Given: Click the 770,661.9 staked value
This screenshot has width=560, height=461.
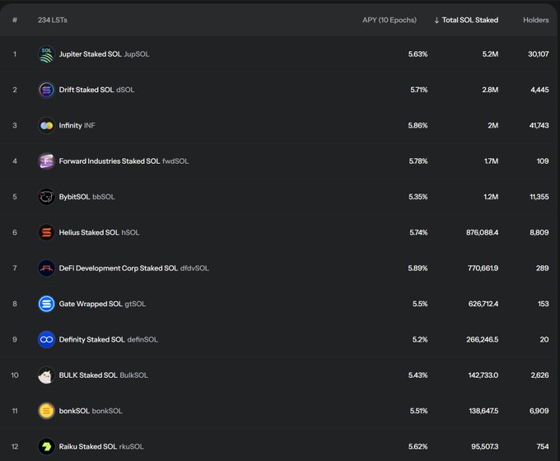Looking at the screenshot, I should 483,268.
